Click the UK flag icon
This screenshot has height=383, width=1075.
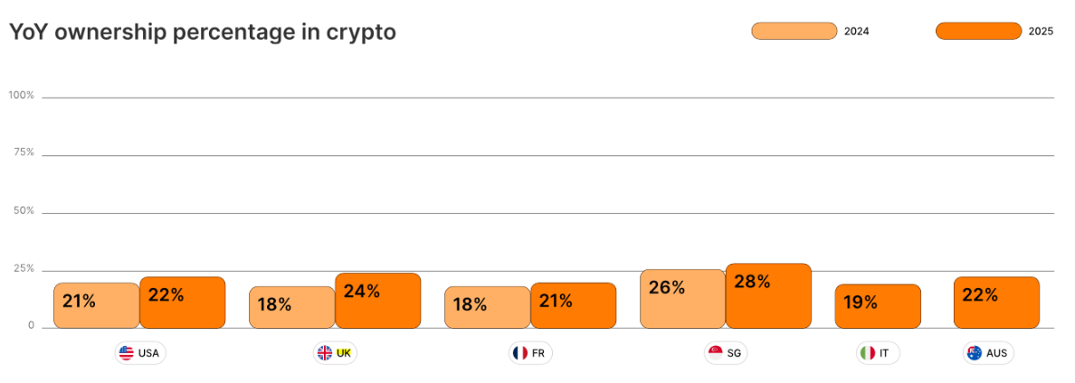(x=324, y=353)
